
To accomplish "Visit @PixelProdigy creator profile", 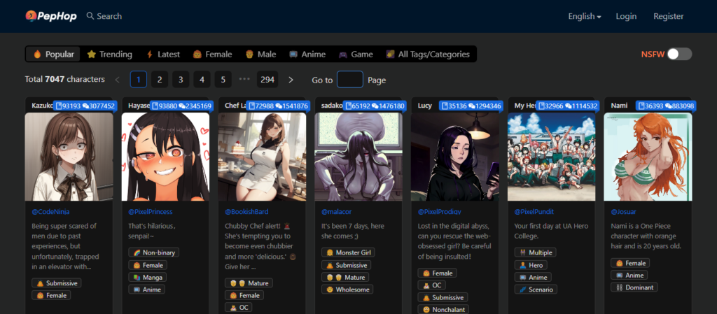I will tap(440, 212).
